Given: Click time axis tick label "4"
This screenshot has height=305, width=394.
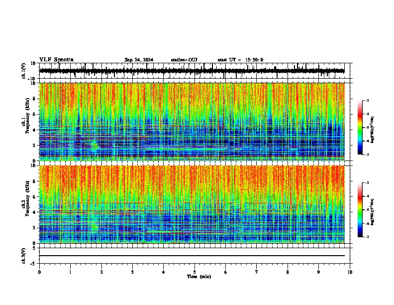Looking at the screenshot, I should (164, 272).
